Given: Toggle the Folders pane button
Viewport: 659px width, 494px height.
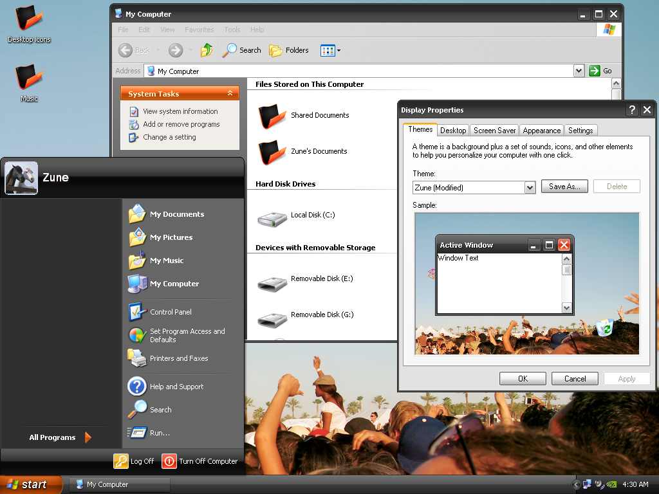Looking at the screenshot, I should [x=289, y=50].
